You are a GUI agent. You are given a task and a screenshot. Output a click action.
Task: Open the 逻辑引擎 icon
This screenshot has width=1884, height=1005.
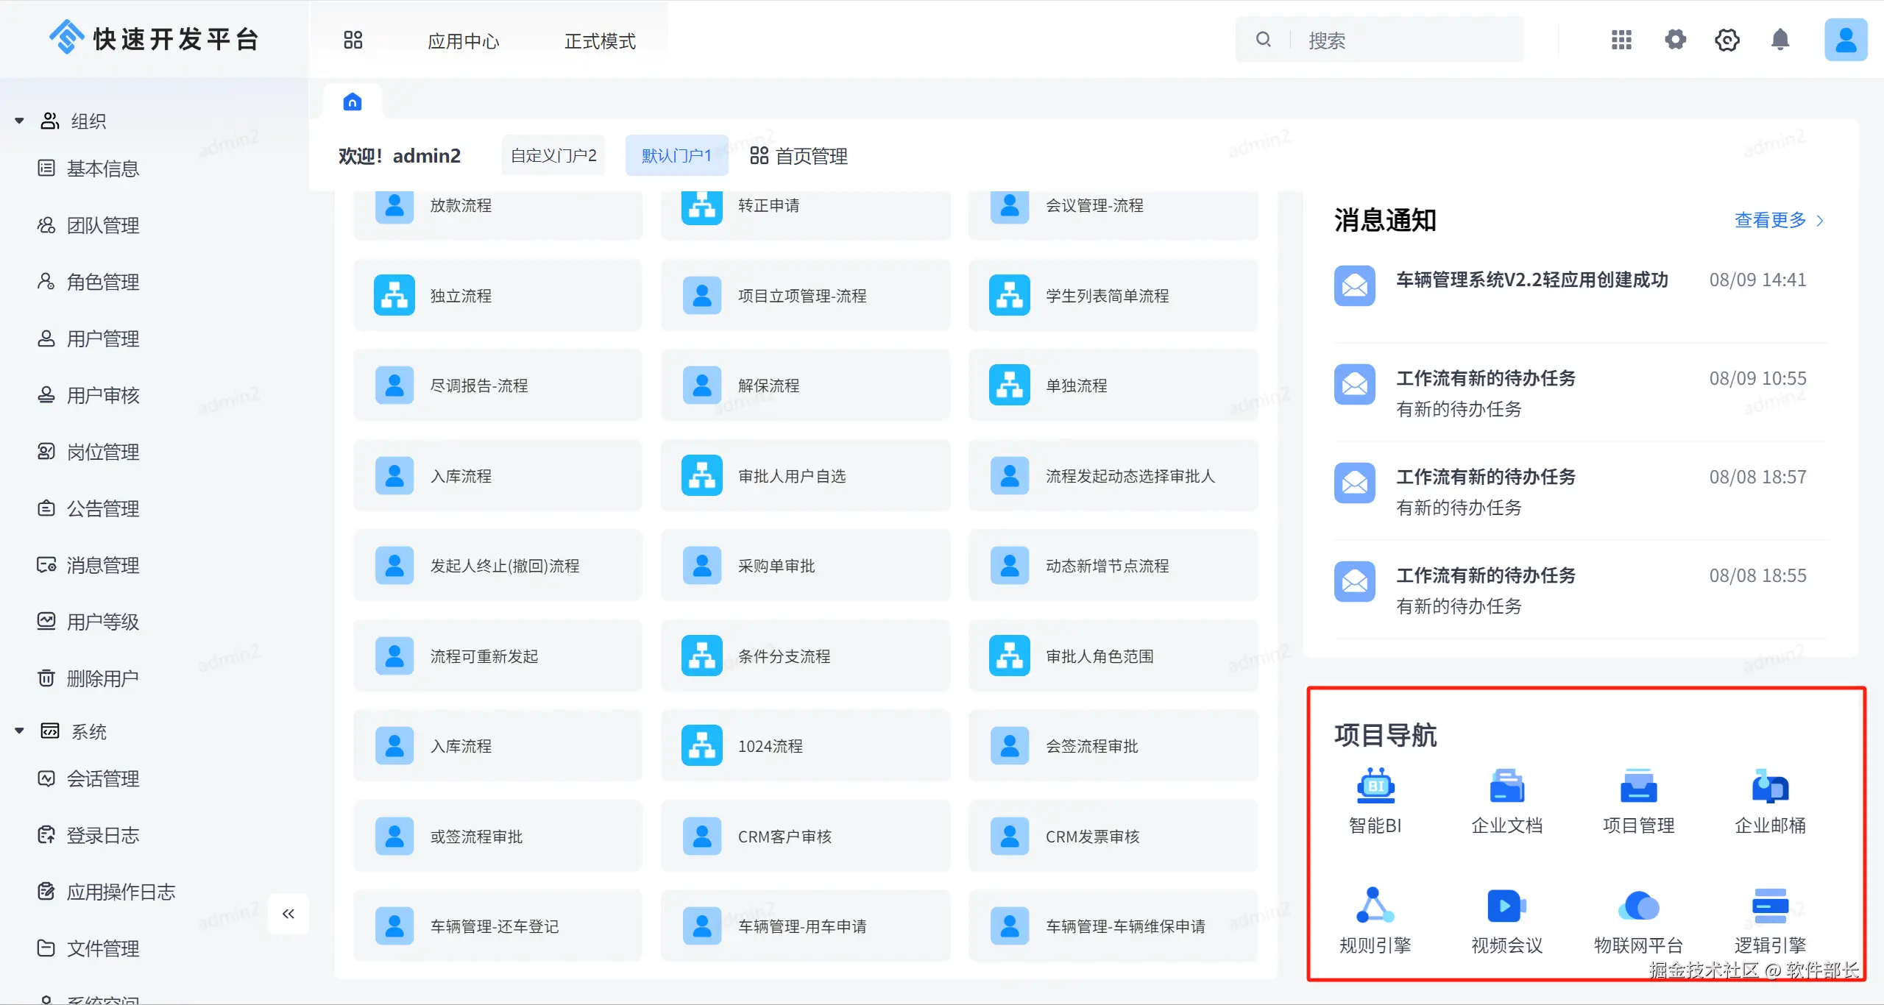click(x=1770, y=906)
